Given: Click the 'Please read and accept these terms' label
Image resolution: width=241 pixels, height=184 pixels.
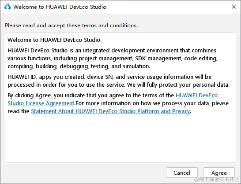Looking at the screenshot, I should tap(71, 26).
